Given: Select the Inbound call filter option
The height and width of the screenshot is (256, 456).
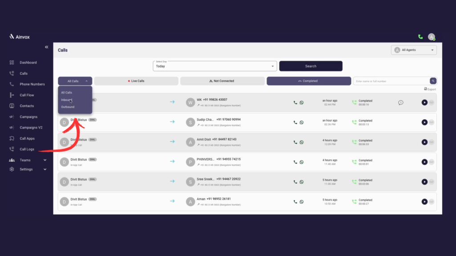Looking at the screenshot, I should [67, 100].
